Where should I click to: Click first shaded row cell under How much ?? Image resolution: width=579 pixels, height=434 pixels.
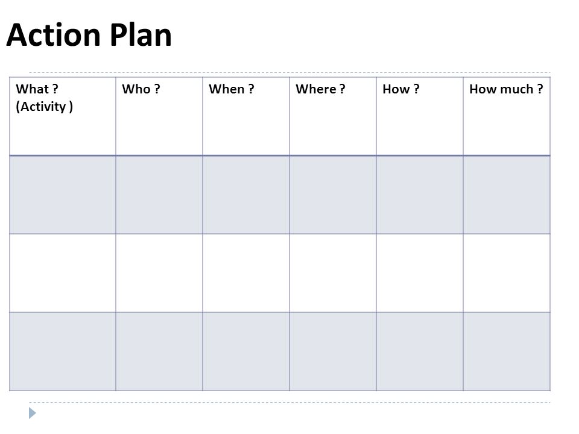(507, 195)
